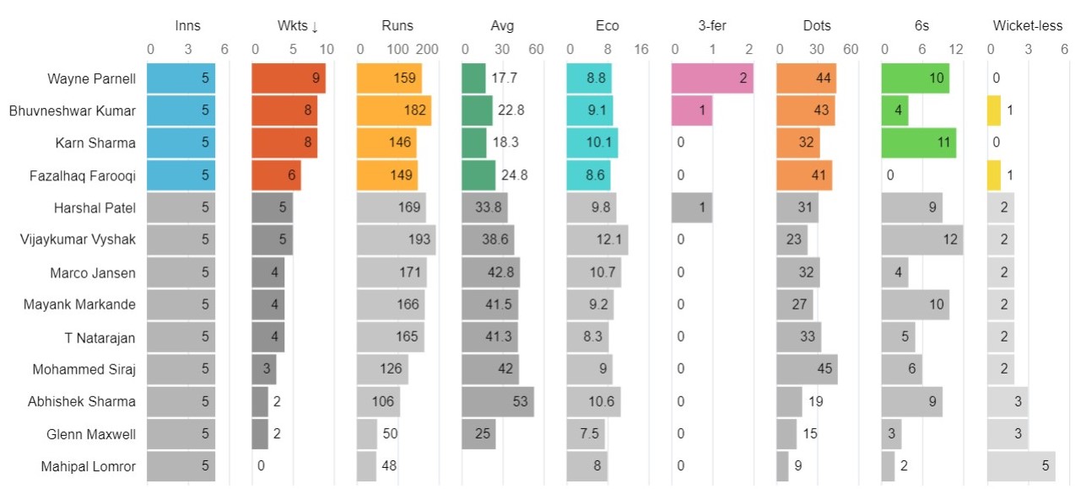The height and width of the screenshot is (489, 1075).
Task: Click the Wicket-less column header
Action: (x=1028, y=26)
